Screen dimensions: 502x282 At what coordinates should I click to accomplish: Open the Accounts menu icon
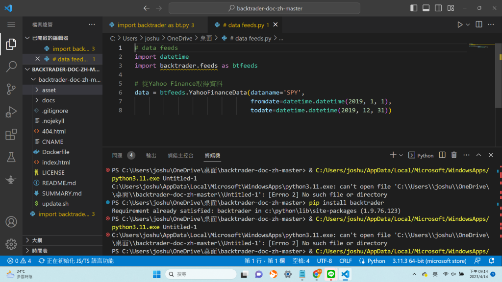tap(11, 222)
